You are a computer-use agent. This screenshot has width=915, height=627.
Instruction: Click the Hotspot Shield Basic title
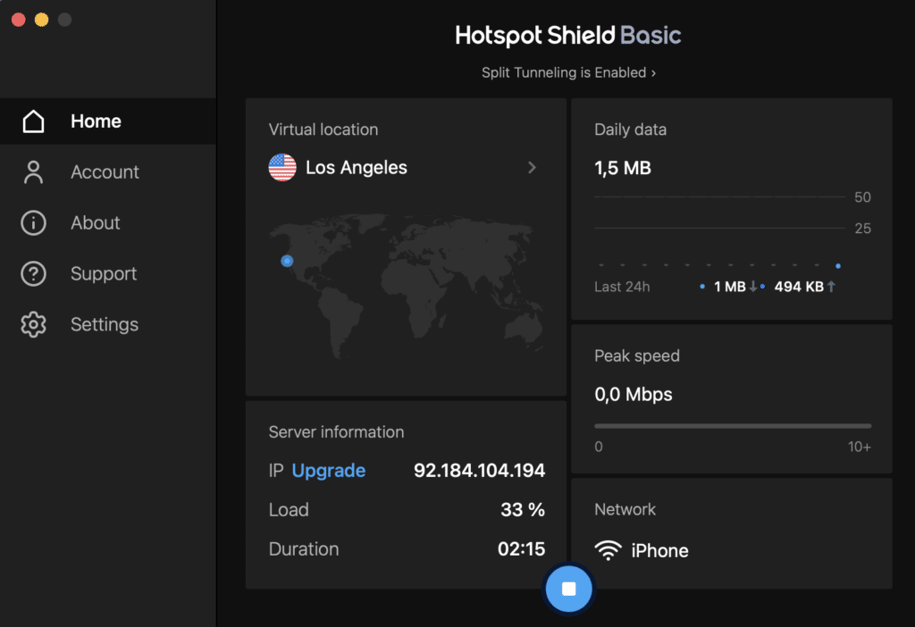point(567,36)
